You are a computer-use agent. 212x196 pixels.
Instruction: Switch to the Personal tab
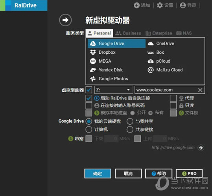[x=100, y=33]
